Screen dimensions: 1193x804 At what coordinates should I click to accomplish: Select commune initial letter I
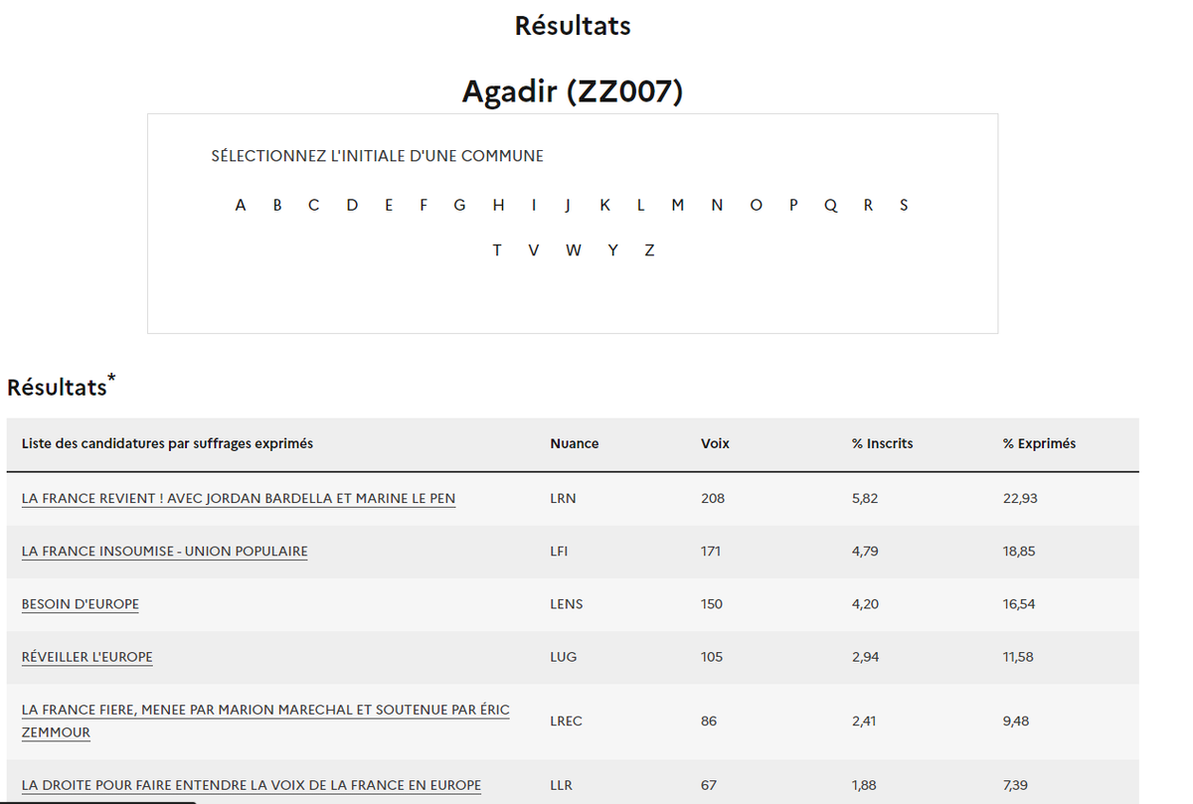point(534,206)
